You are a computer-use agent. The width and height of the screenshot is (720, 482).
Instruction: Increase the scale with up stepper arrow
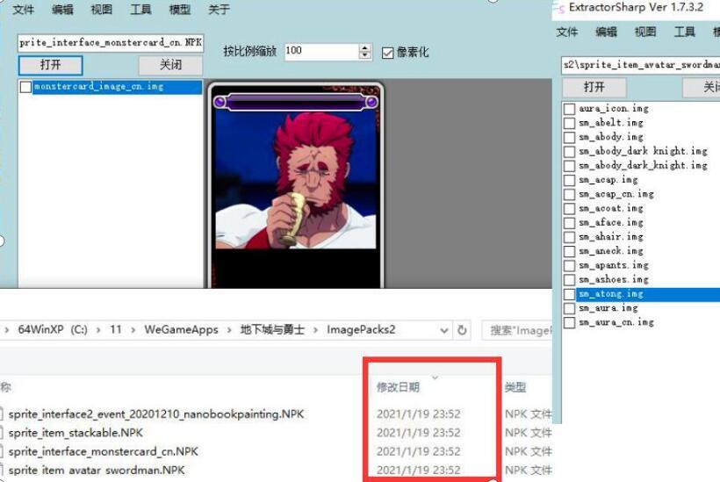coord(365,47)
